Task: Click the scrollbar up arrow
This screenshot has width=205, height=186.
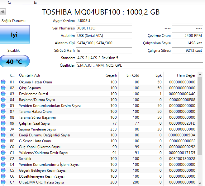Action: (200, 74)
